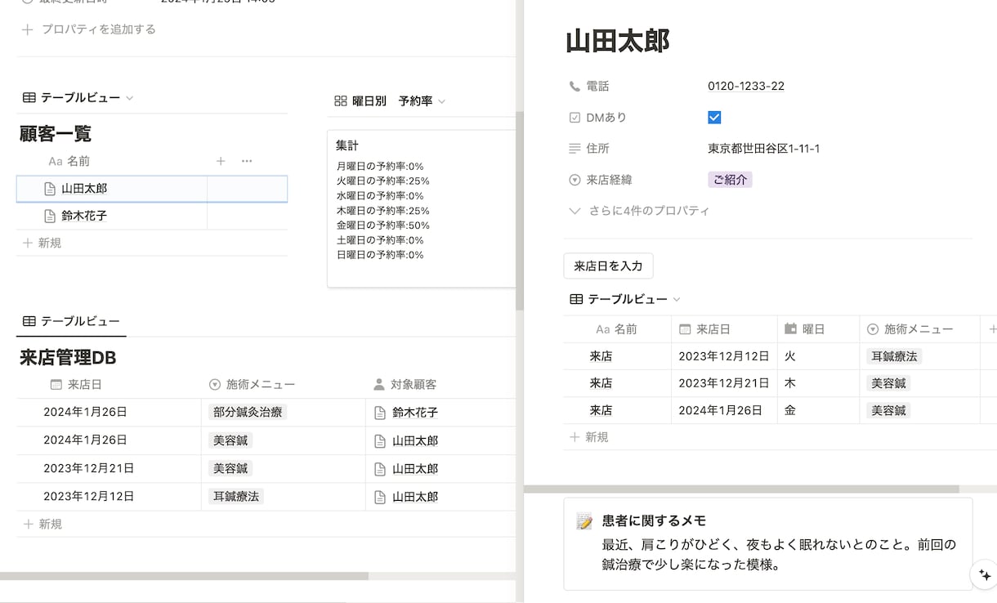Click the 顧客一覧 heading
Viewport: 997px width, 603px height.
(56, 134)
